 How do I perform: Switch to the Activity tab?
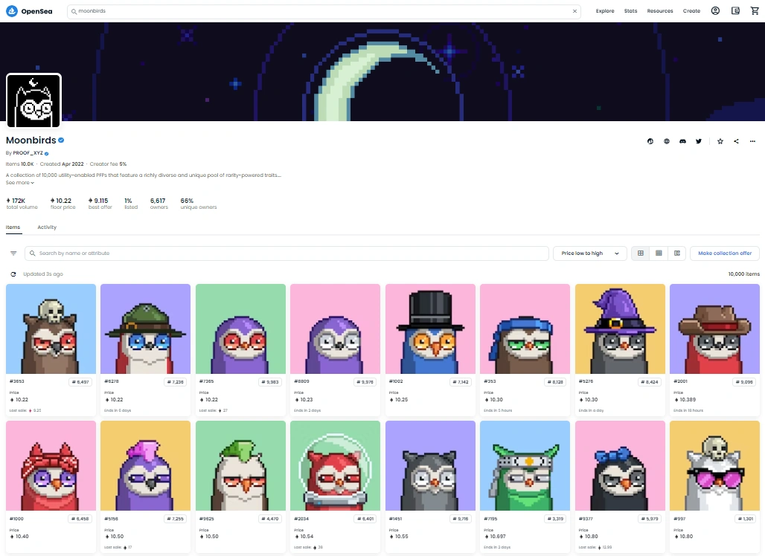click(47, 227)
